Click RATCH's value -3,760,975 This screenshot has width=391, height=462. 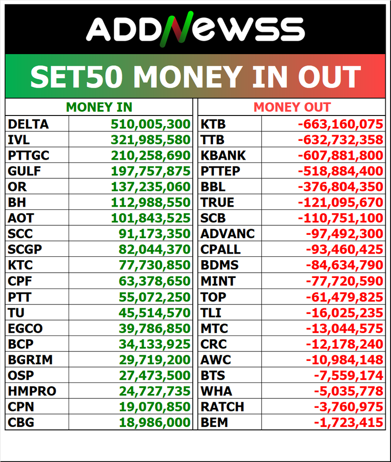tap(348, 407)
